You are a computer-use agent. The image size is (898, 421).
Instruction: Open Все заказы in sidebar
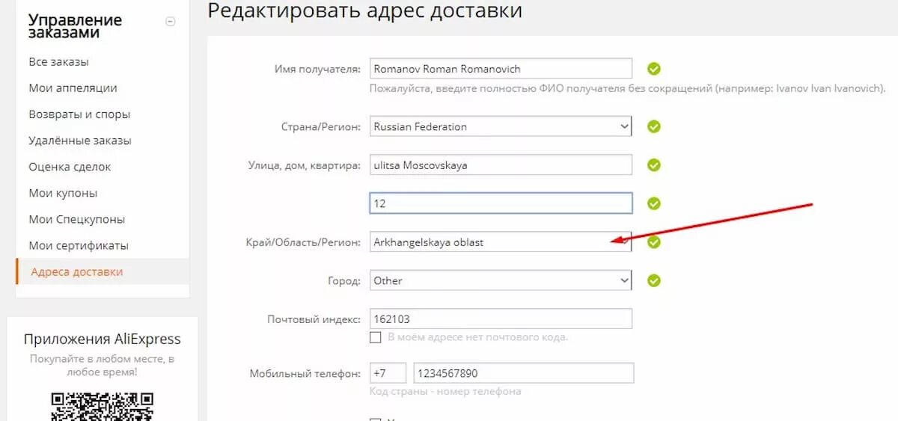(x=58, y=62)
